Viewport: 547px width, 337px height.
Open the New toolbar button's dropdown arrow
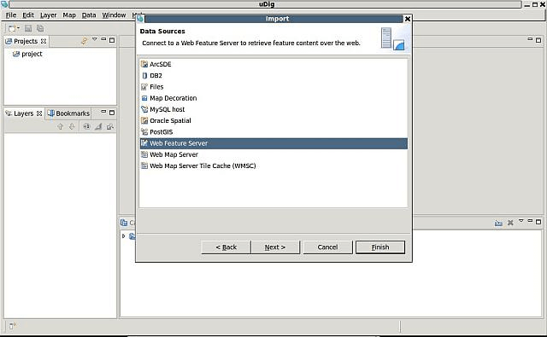point(18,28)
